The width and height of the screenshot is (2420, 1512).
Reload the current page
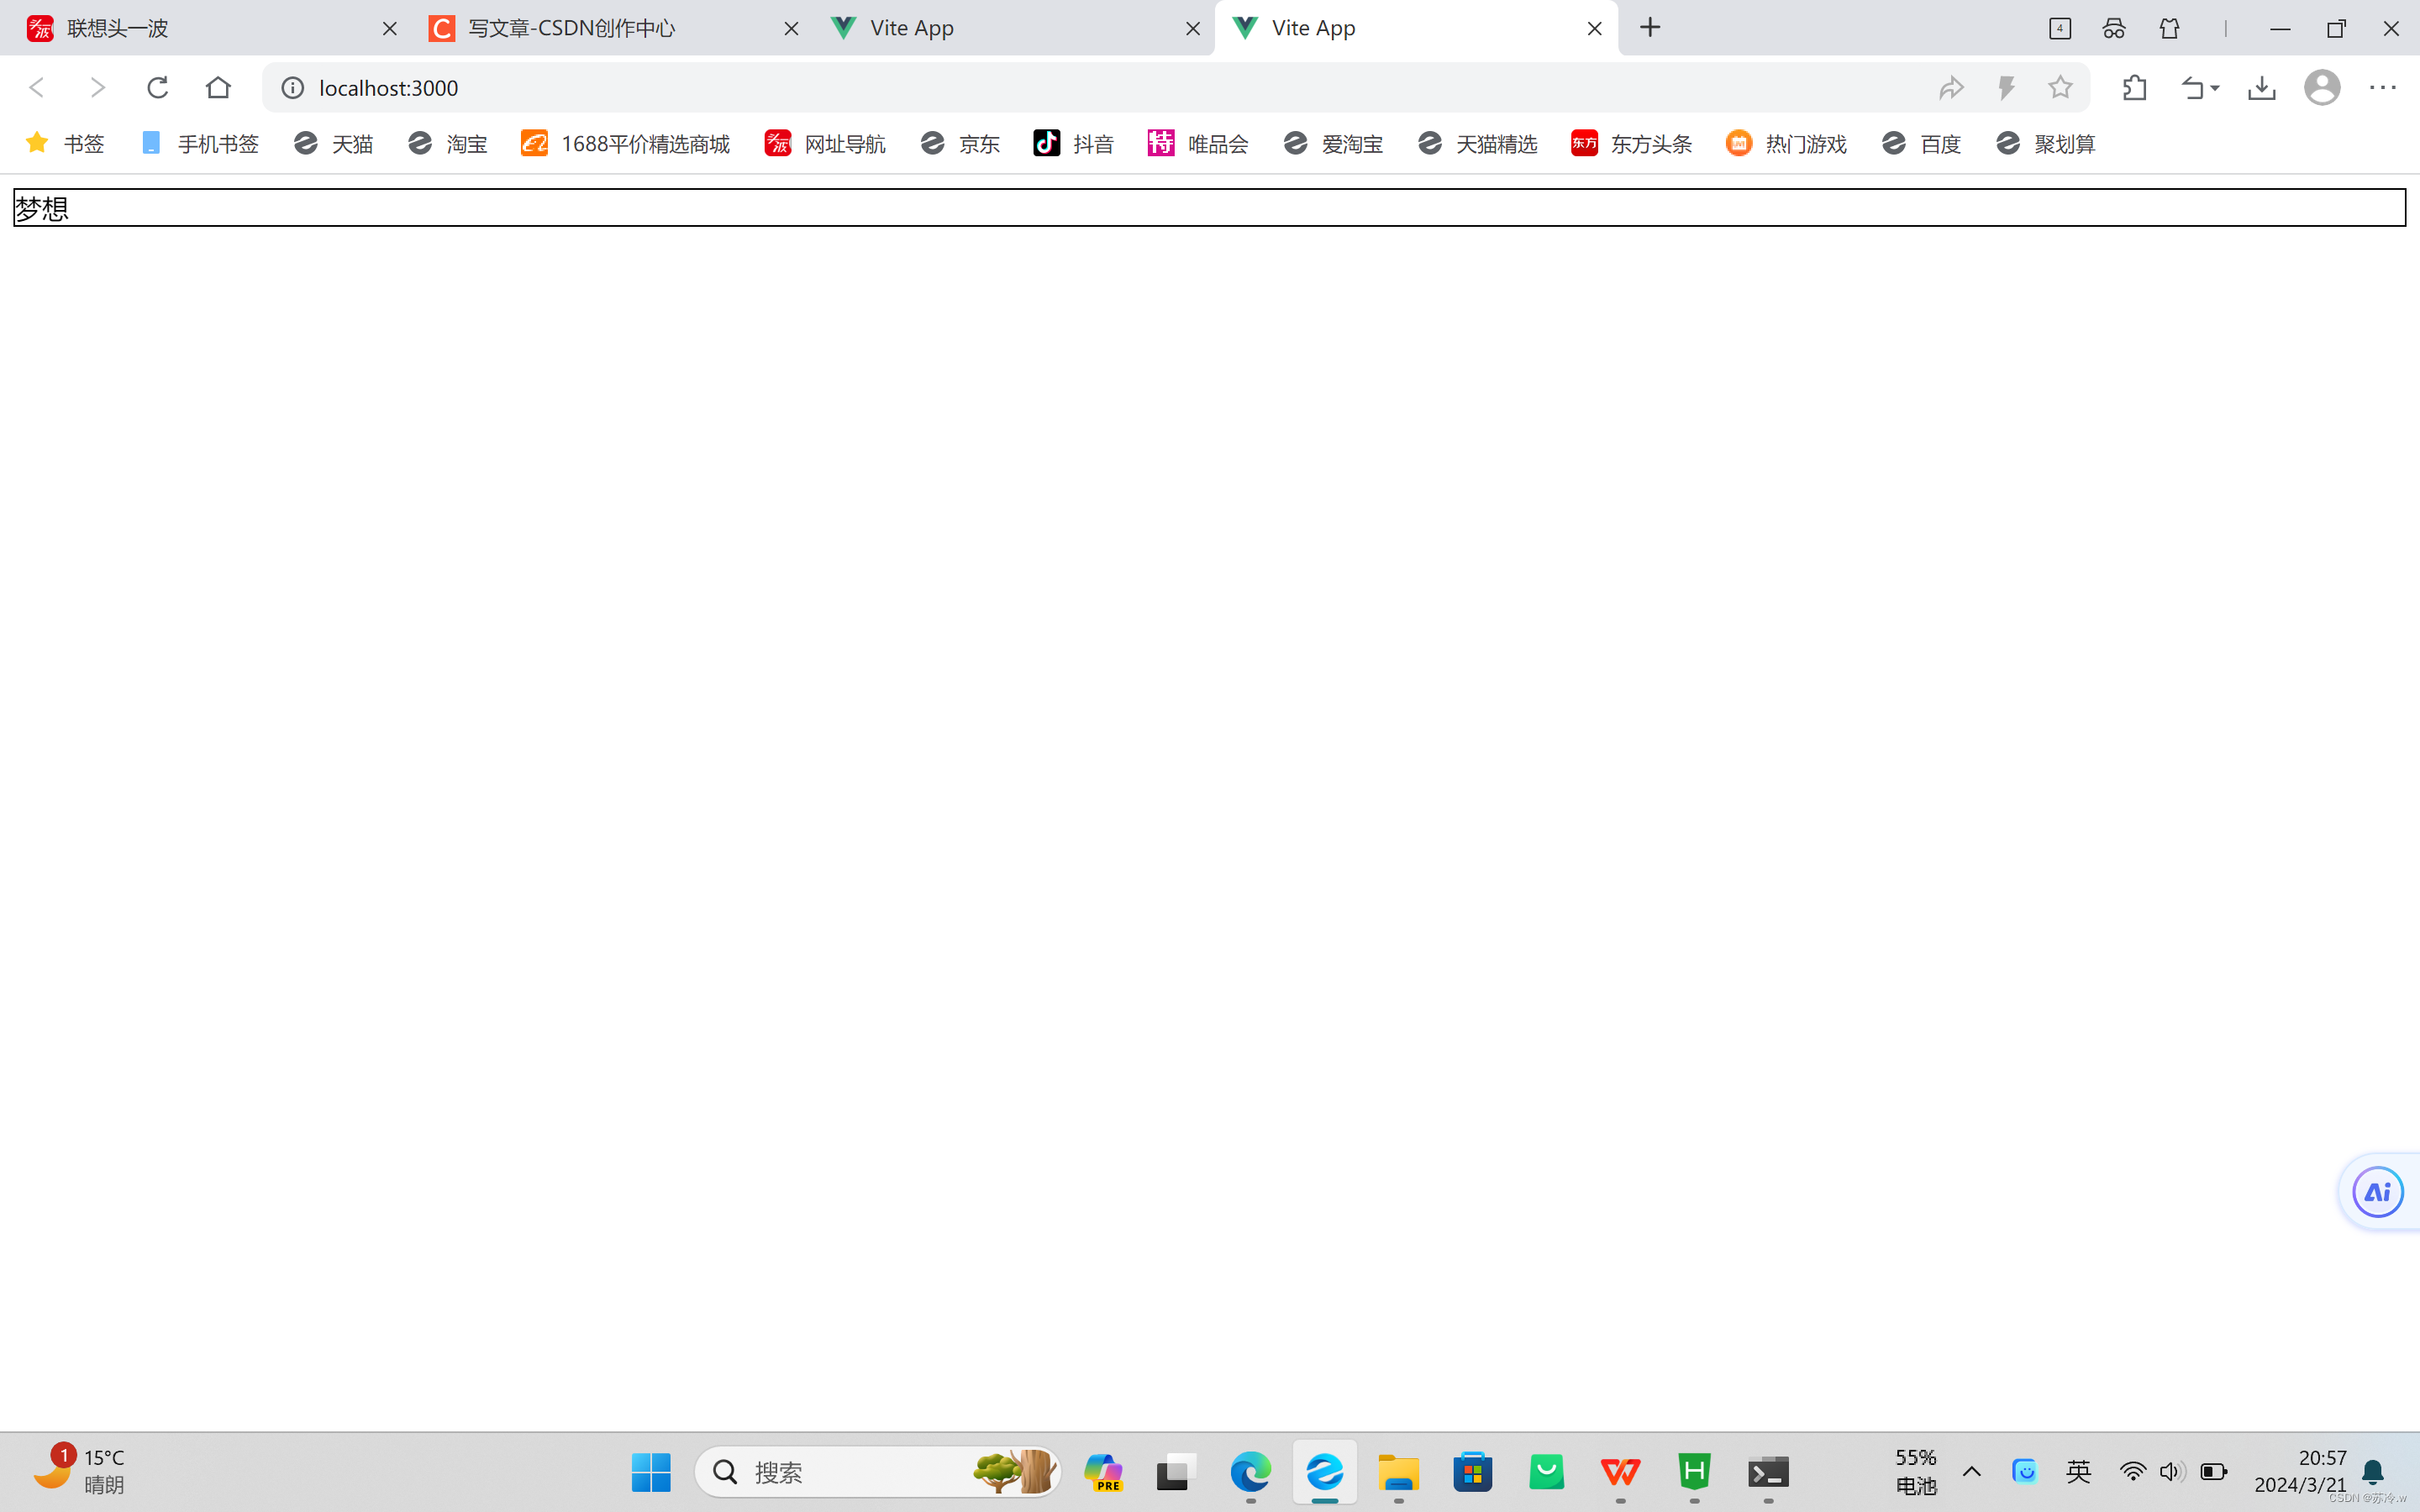tap(157, 87)
